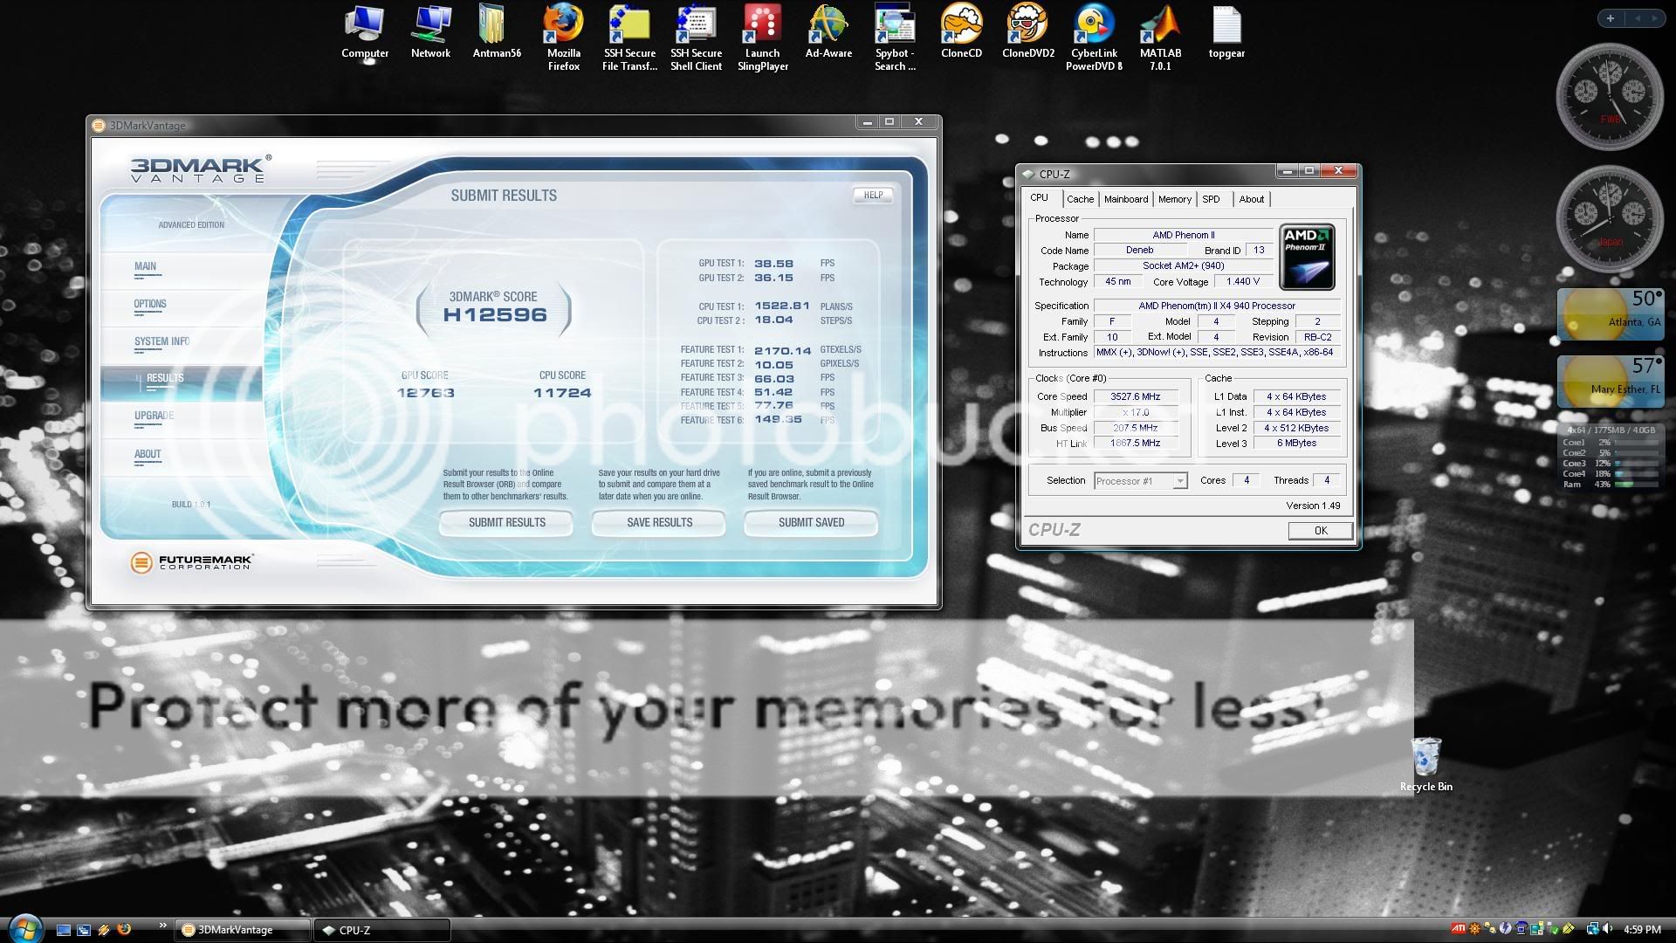Click CPU-Z taskbar button

point(383,930)
